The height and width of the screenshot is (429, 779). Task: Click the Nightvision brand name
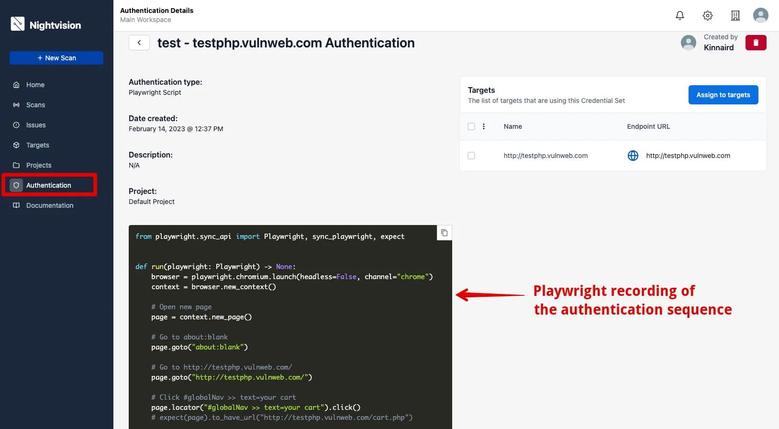pyautogui.click(x=56, y=25)
